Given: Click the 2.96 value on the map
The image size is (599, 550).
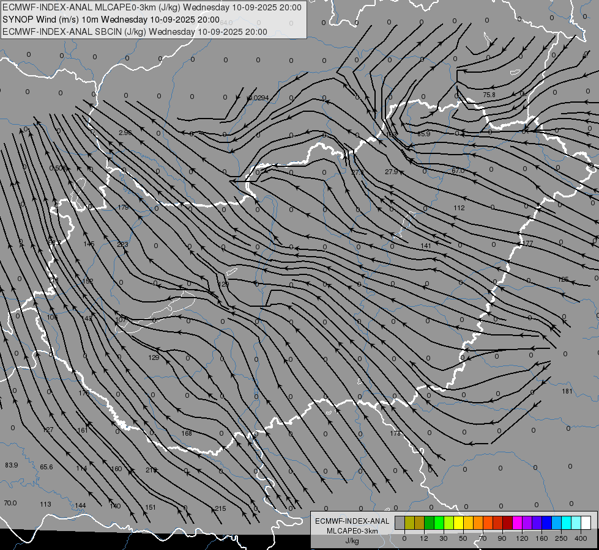Looking at the screenshot, I should tap(125, 133).
